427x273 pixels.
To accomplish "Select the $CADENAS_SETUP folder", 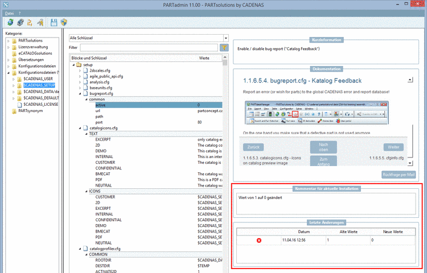I will [39, 85].
